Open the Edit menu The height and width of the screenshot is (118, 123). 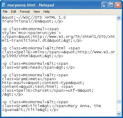tap(14, 12)
